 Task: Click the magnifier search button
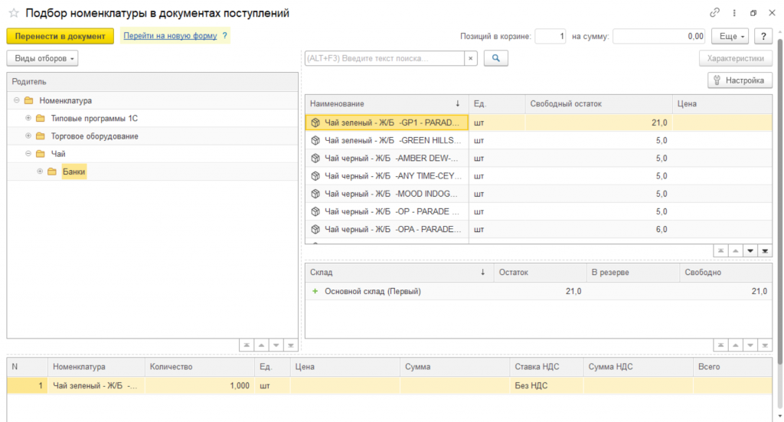coord(495,58)
